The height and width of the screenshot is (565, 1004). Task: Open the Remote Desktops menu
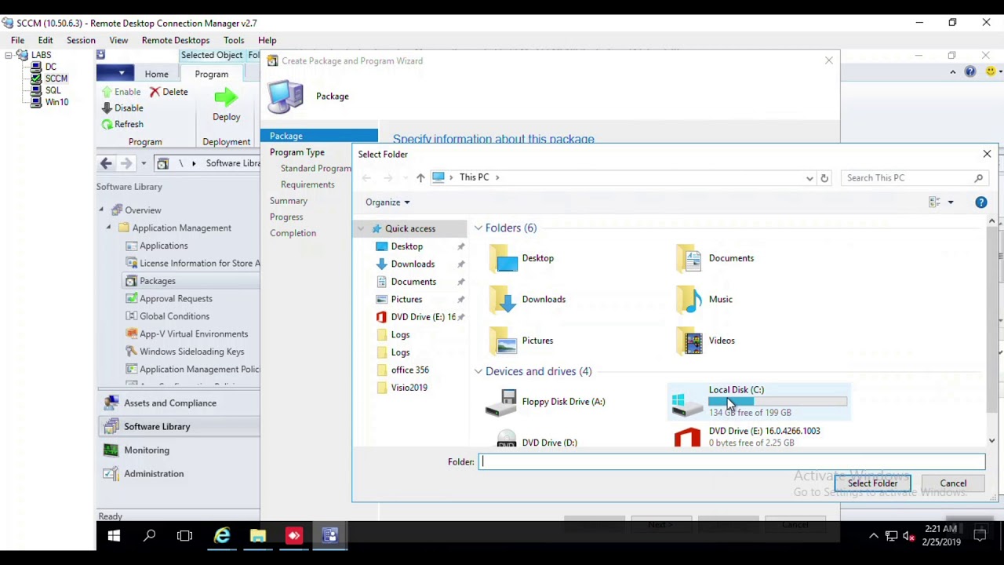(x=176, y=40)
